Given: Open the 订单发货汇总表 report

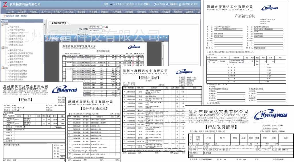Looking at the screenshot, I should click(16, 33).
